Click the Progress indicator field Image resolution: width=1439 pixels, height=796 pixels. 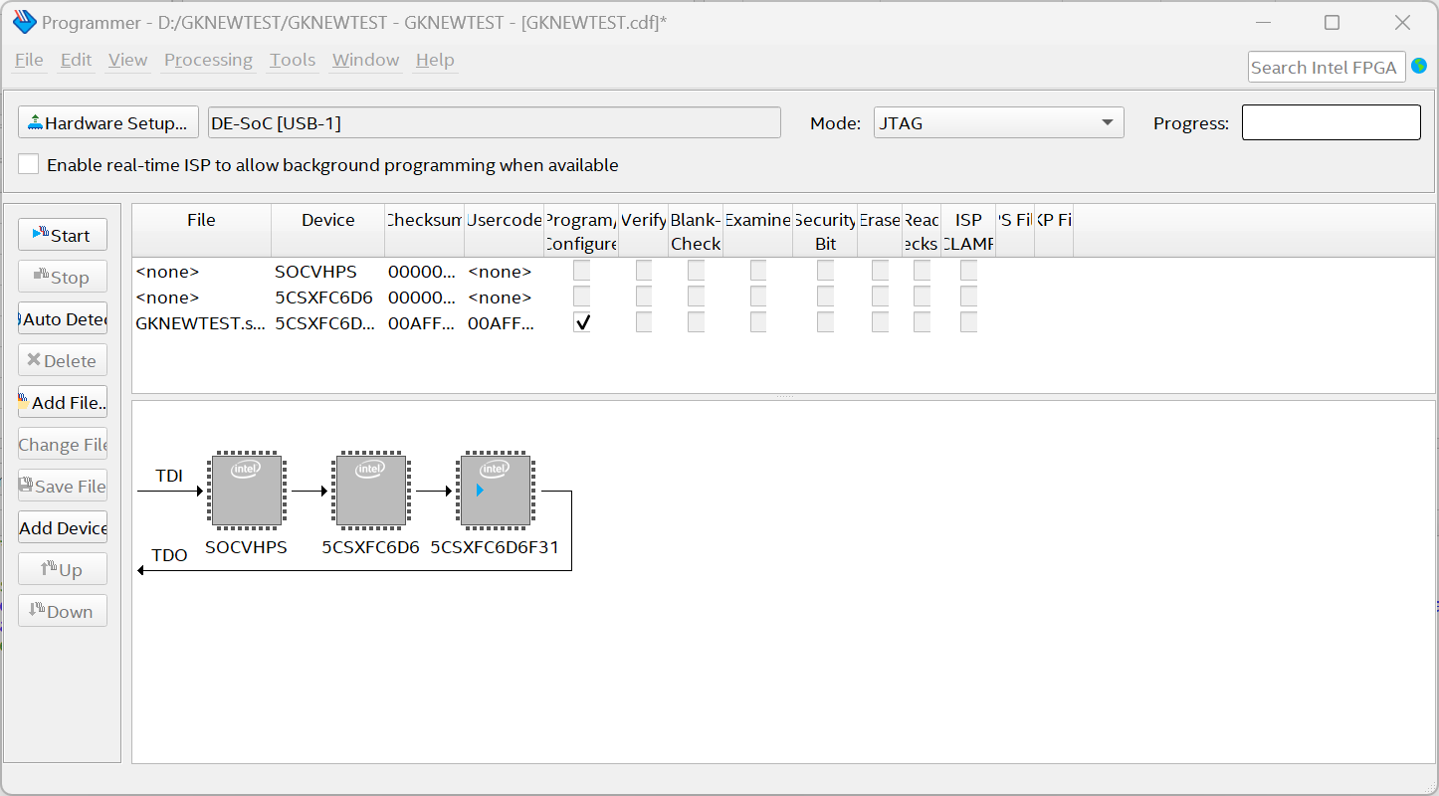1331,122
